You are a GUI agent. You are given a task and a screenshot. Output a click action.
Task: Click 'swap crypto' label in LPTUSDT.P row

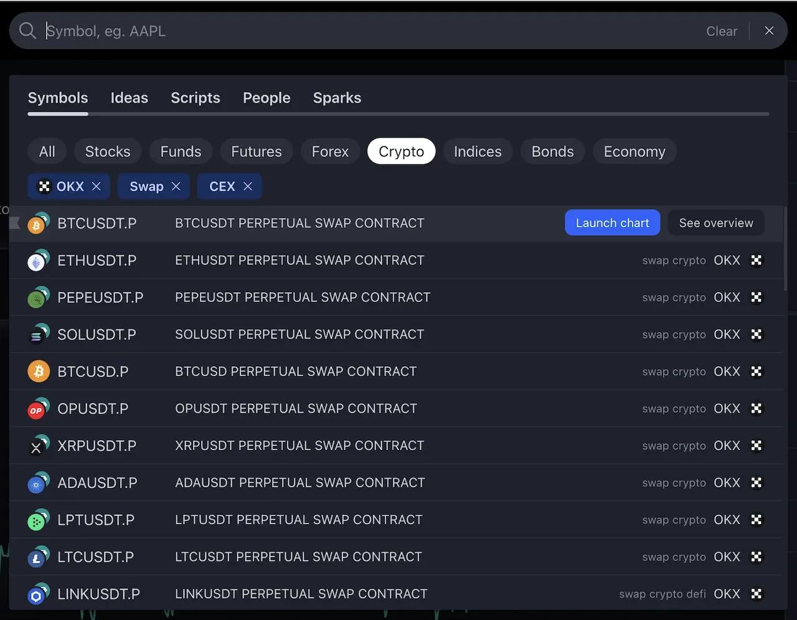[674, 520]
